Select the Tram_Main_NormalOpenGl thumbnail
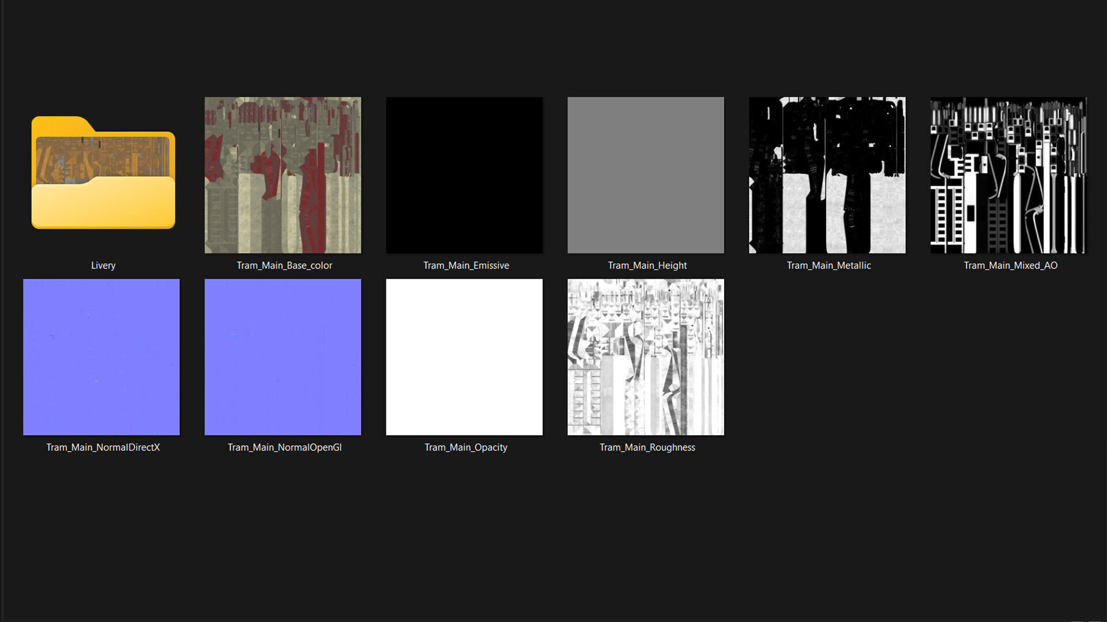Viewport: 1107px width, 622px height. pos(283,357)
